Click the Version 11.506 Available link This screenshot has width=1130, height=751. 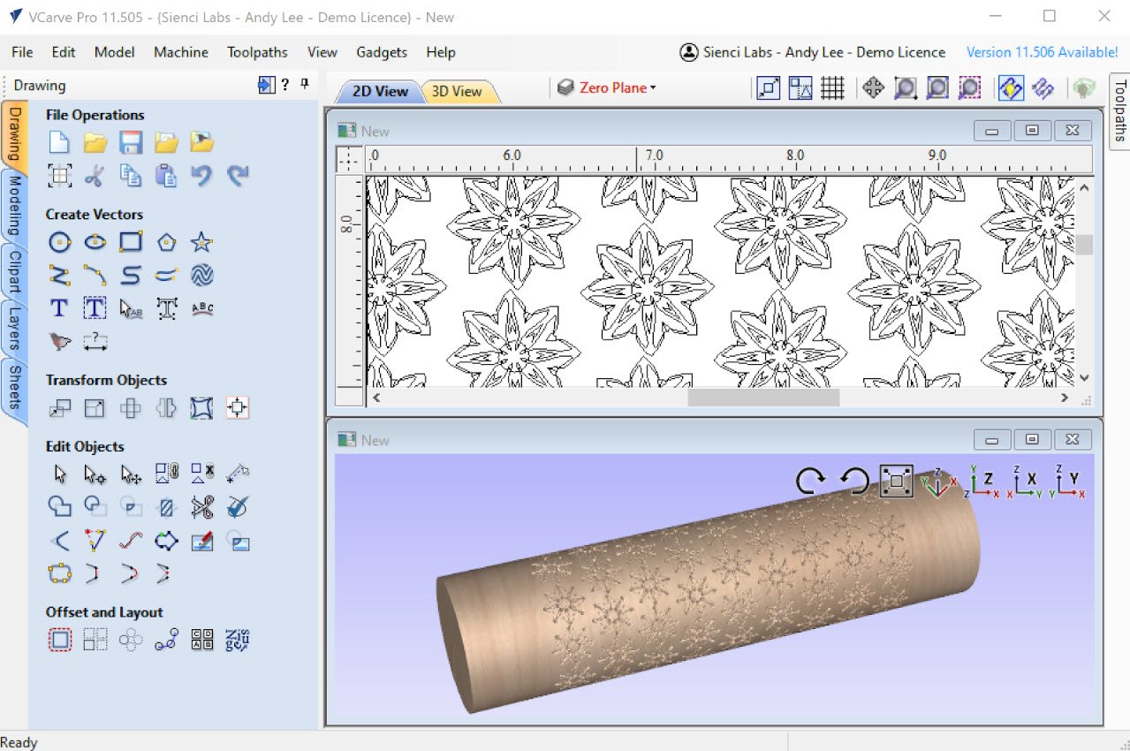[x=1041, y=52]
